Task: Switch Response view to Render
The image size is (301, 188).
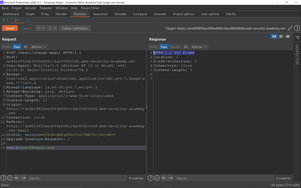Action: coord(175,47)
